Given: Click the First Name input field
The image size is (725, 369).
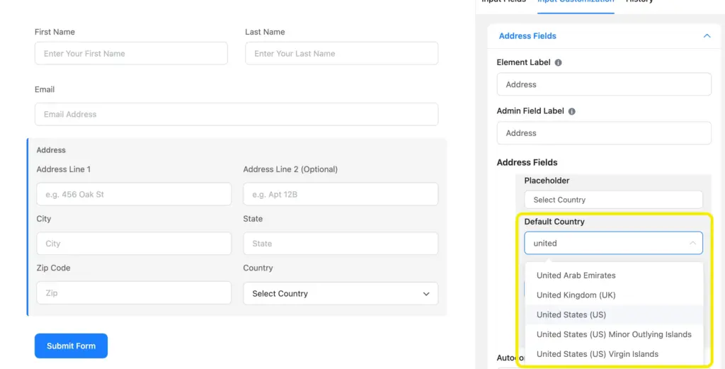Looking at the screenshot, I should click(x=131, y=54).
